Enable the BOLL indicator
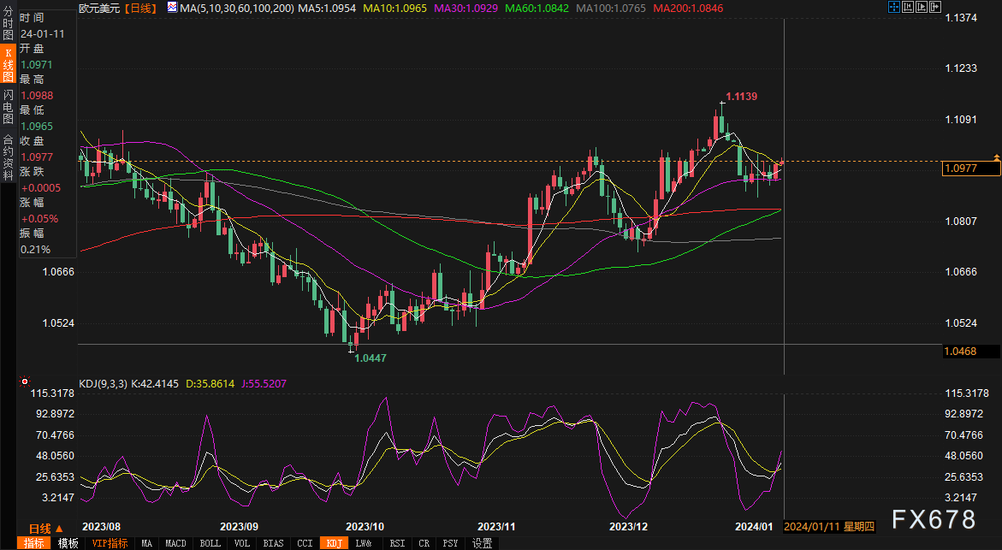This screenshot has height=550, width=1002. 210,543
